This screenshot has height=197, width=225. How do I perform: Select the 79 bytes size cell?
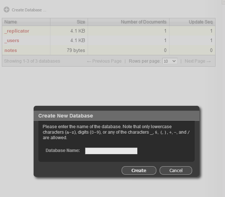pyautogui.click(x=69, y=50)
